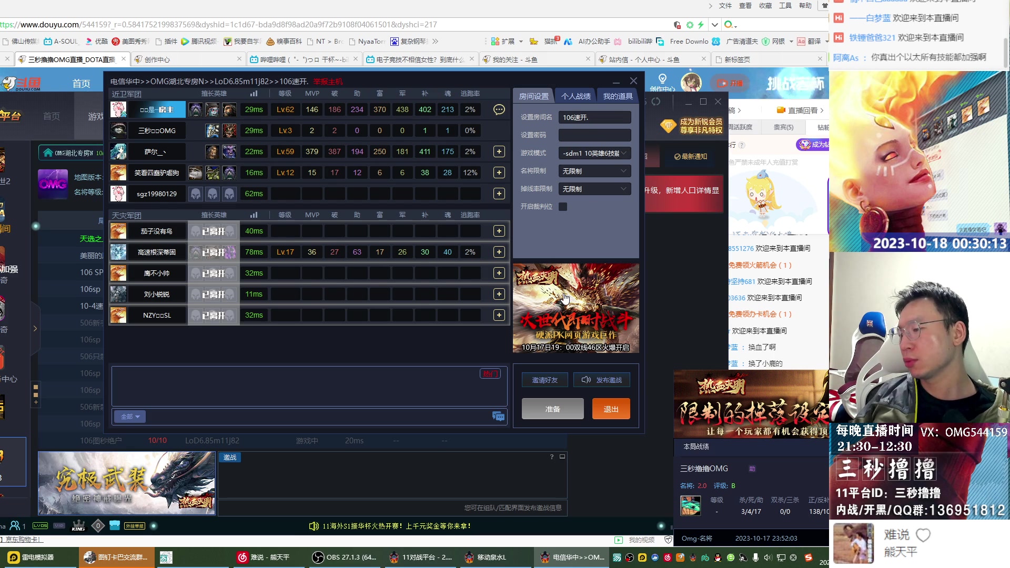Click the signal bars icon in the 天灾军团 header

click(254, 215)
